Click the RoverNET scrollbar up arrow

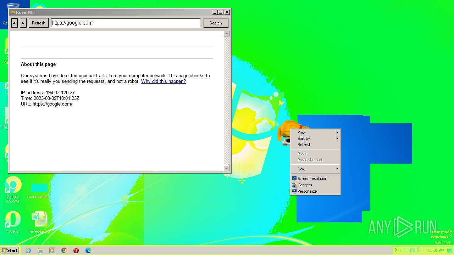(227, 34)
